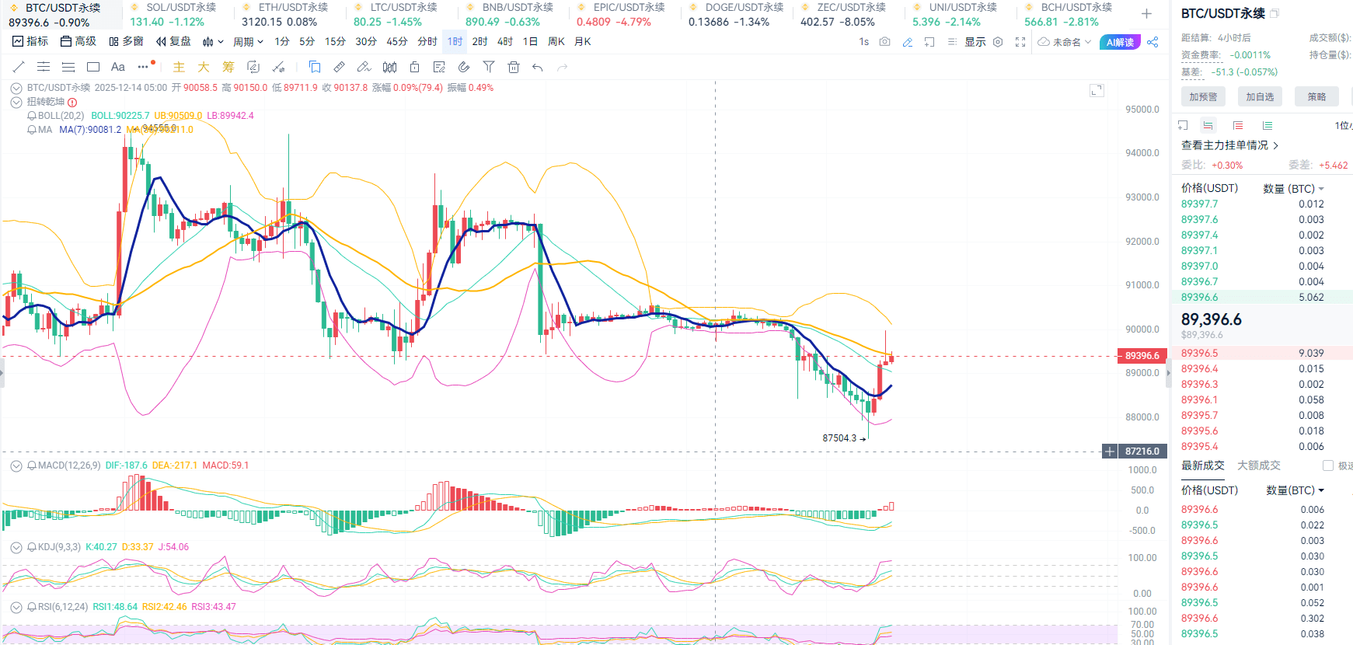The height and width of the screenshot is (645, 1353).
Task: Click the 加自选 button
Action: [1260, 97]
